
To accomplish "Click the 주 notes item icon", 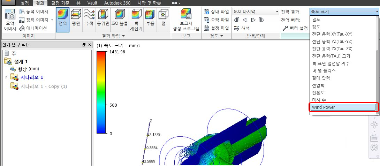I will coord(7,53).
